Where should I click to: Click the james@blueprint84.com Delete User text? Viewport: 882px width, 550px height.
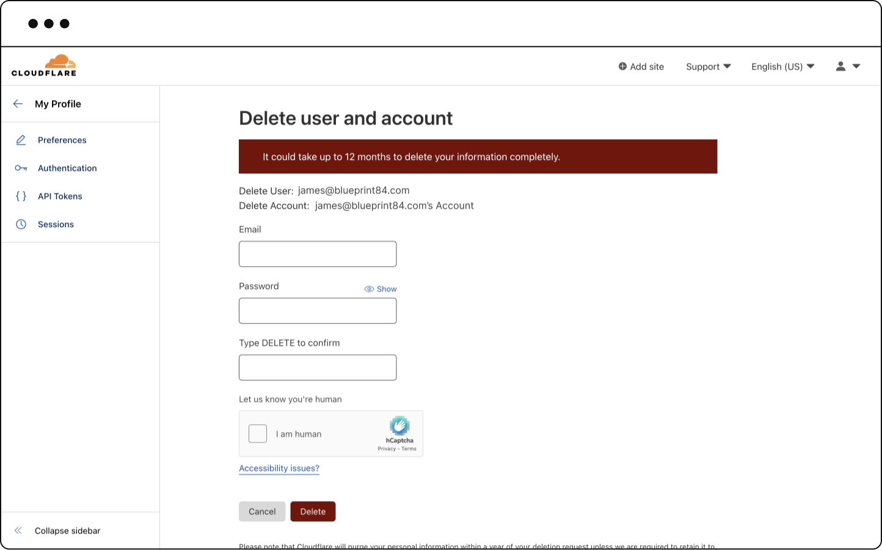(354, 190)
